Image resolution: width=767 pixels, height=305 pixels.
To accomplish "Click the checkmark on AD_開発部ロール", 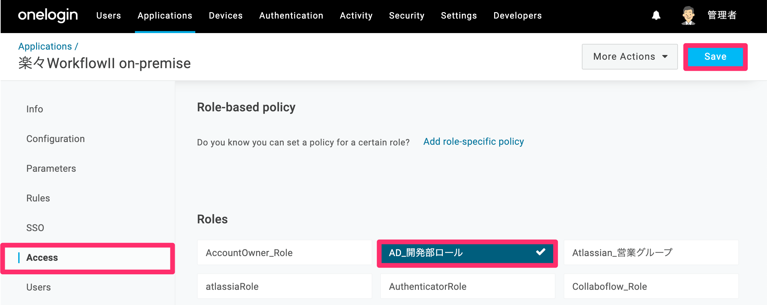I will point(541,252).
